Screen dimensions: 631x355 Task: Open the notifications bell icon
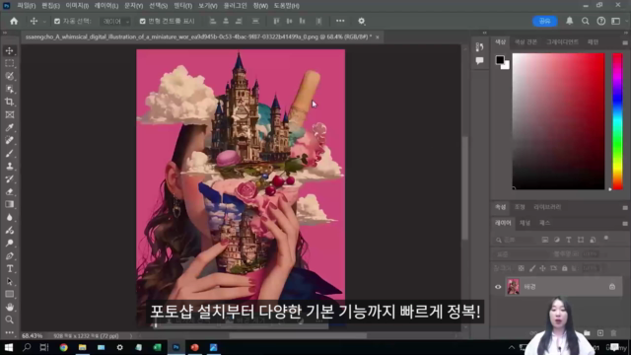coord(570,21)
